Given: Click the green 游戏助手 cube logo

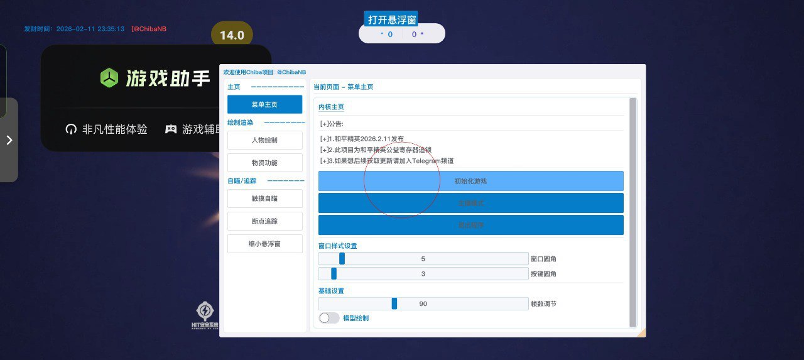Looking at the screenshot, I should point(109,78).
